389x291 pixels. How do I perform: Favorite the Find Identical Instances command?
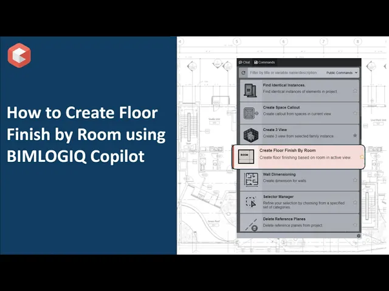pos(355,91)
